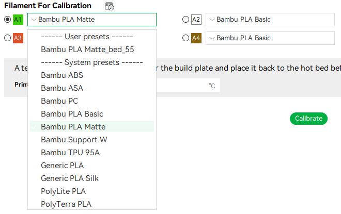This screenshot has width=341, height=214.
Task: Open the A4 Bambu PLA Basic dropdown
Action: (x=270, y=38)
